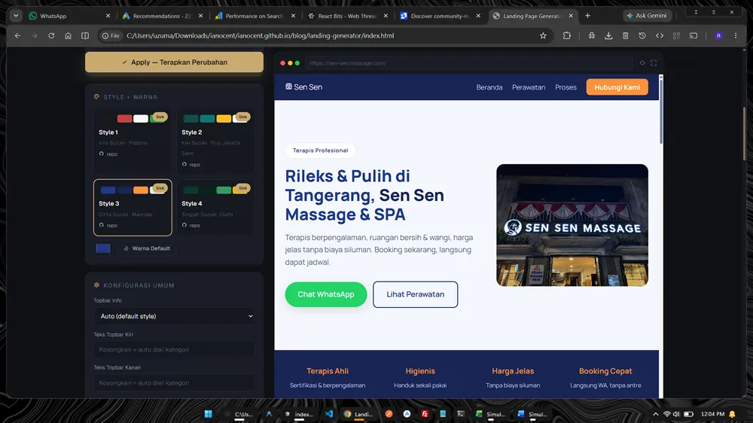Click the code brackets extension icon
The height and width of the screenshot is (423, 753).
point(660,35)
